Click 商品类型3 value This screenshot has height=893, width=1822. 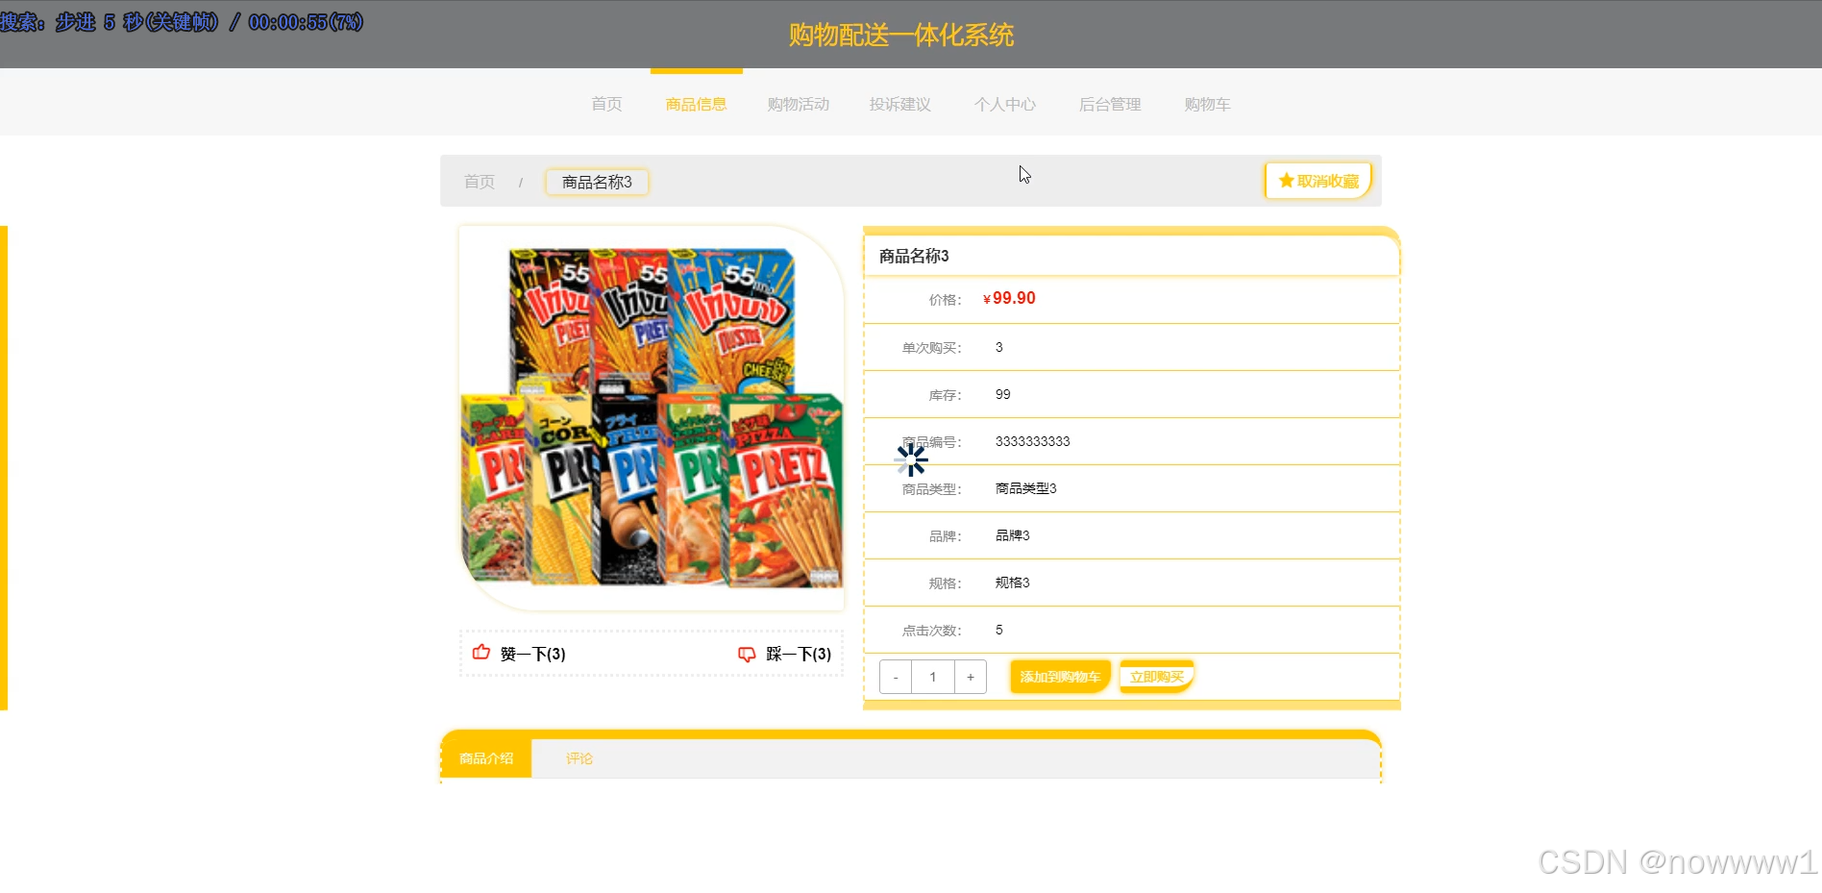click(x=1026, y=488)
